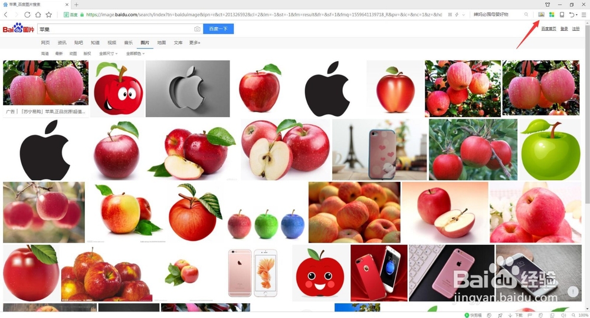
Task: Open the pink iPhone on keyboard image
Action: [x=451, y=273]
